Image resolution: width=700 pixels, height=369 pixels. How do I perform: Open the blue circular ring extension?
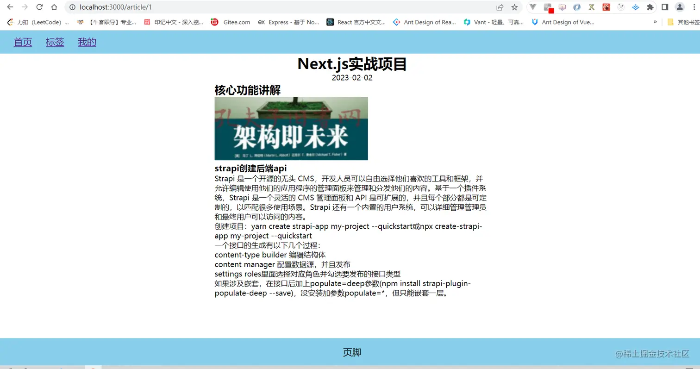tap(577, 7)
